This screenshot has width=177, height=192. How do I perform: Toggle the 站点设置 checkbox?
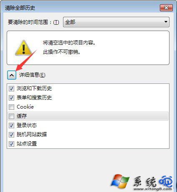pyautogui.click(x=11, y=144)
